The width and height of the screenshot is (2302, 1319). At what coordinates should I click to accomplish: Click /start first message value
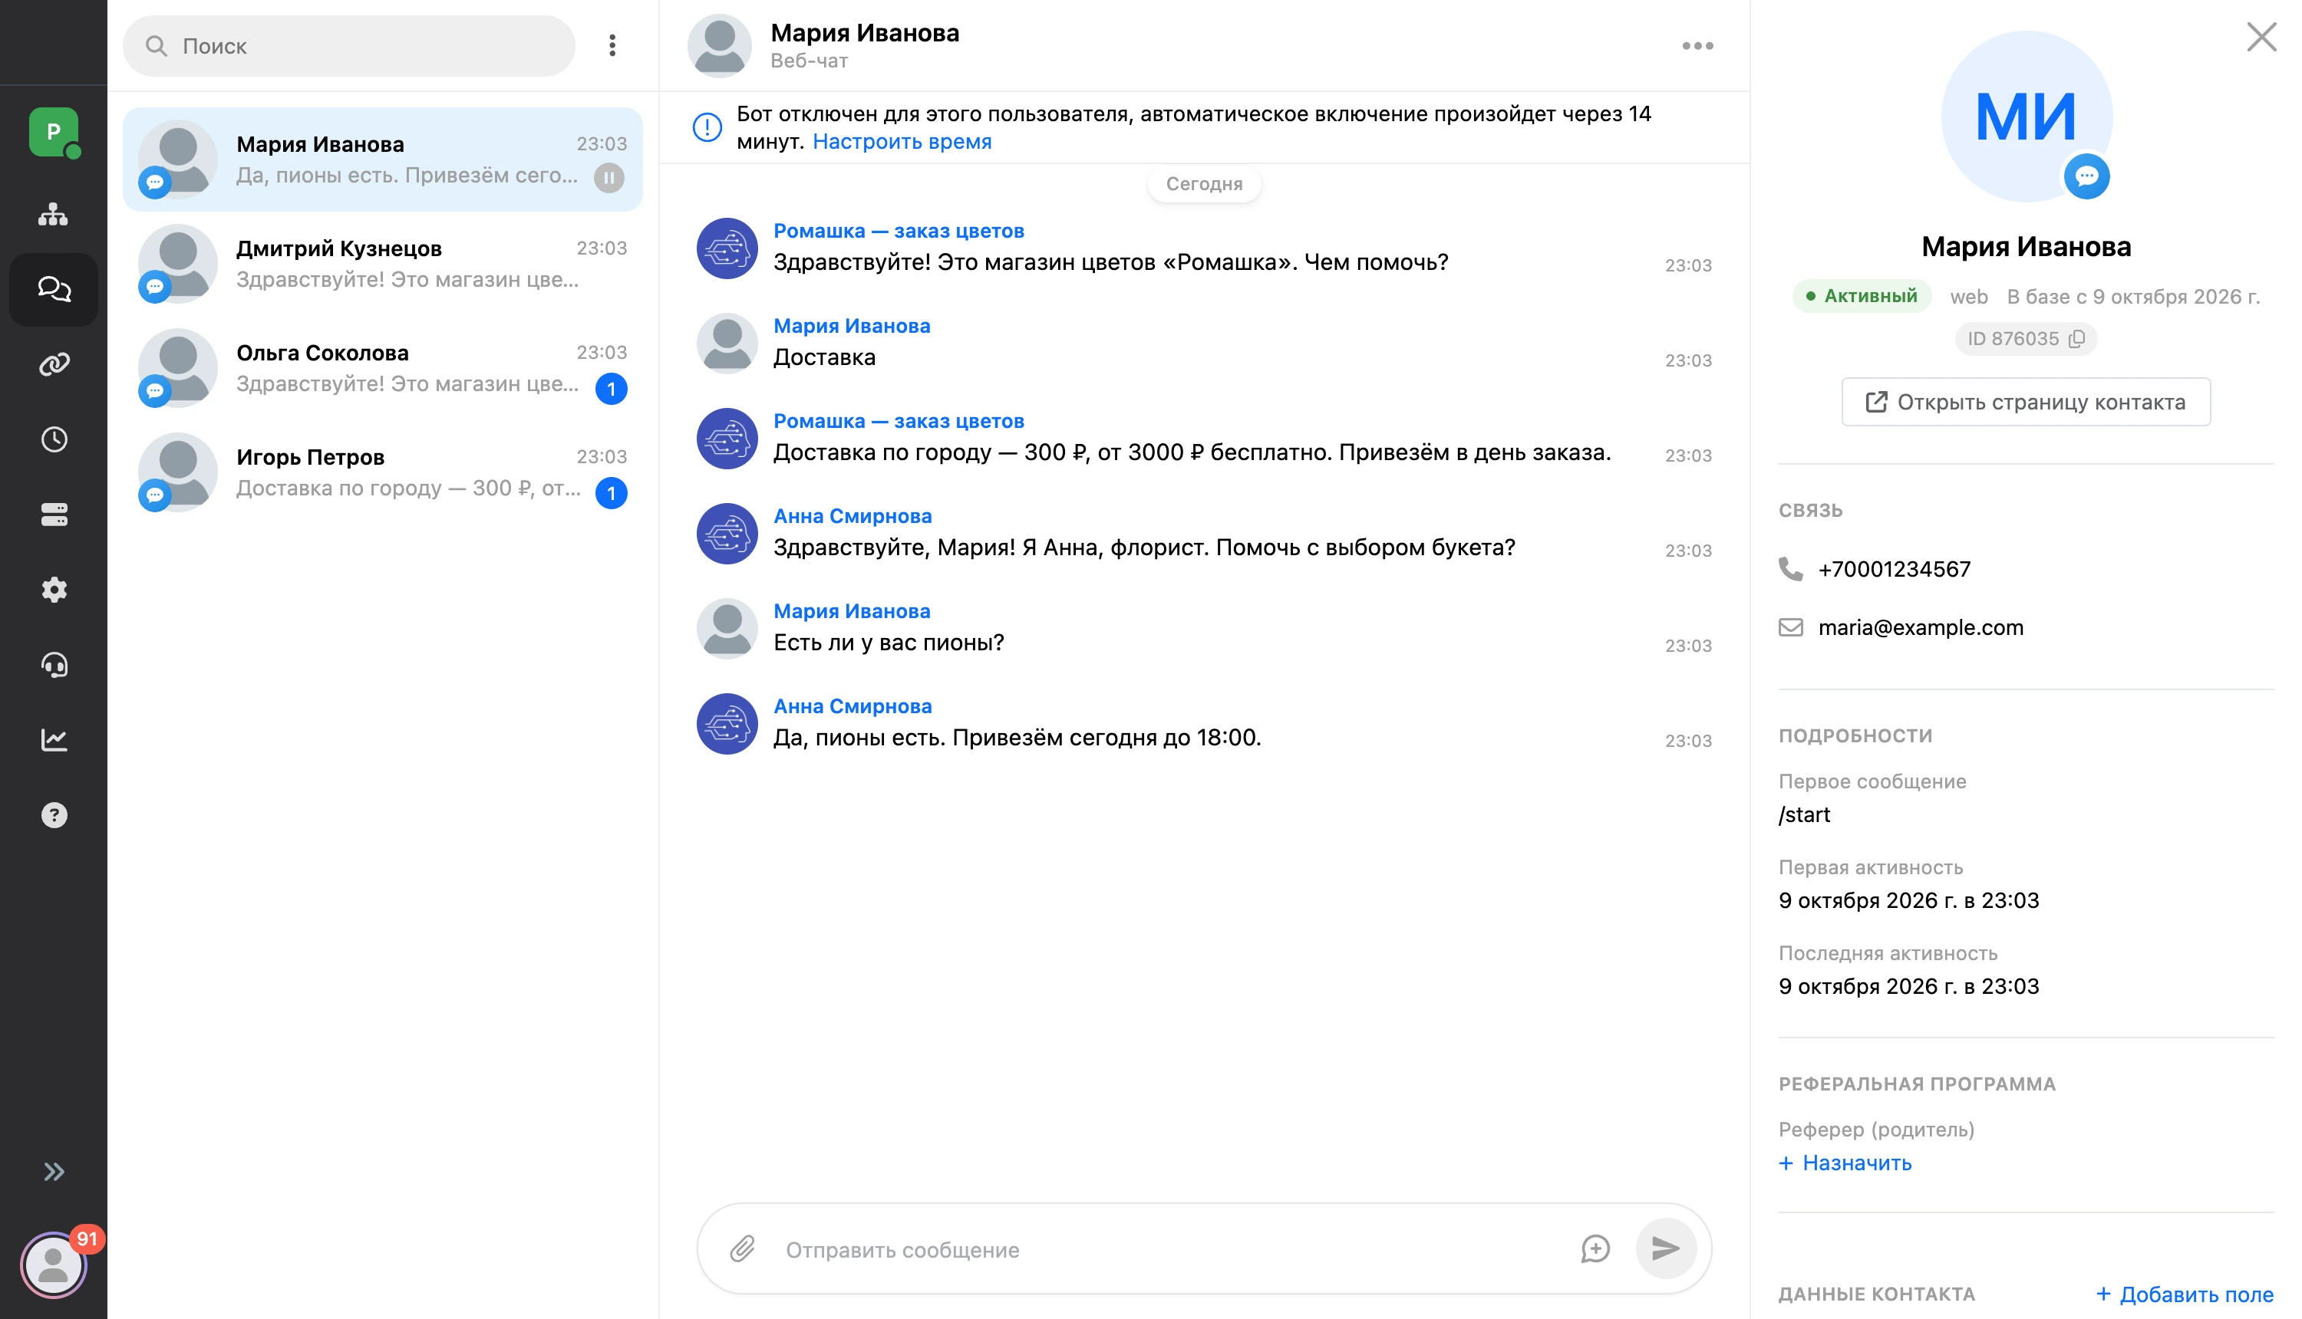(1803, 814)
